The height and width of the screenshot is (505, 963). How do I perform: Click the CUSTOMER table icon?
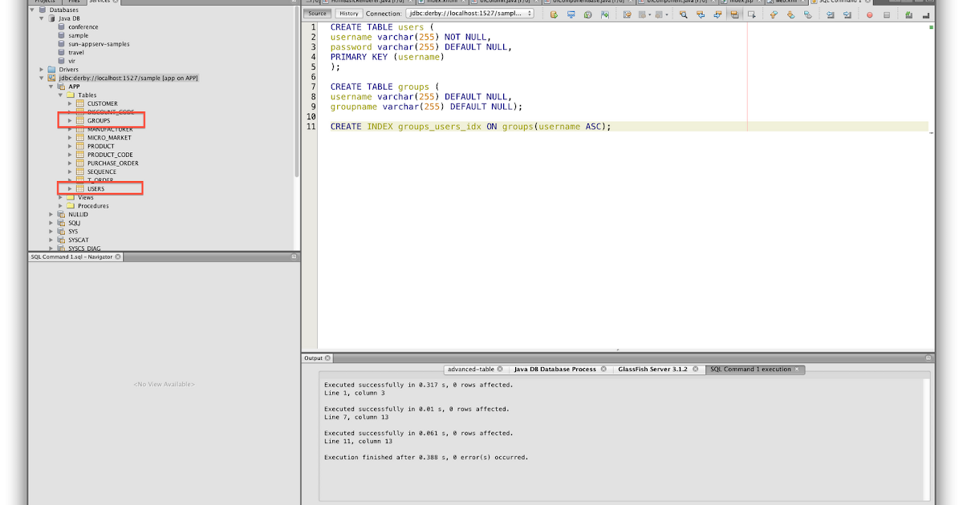tap(80, 103)
